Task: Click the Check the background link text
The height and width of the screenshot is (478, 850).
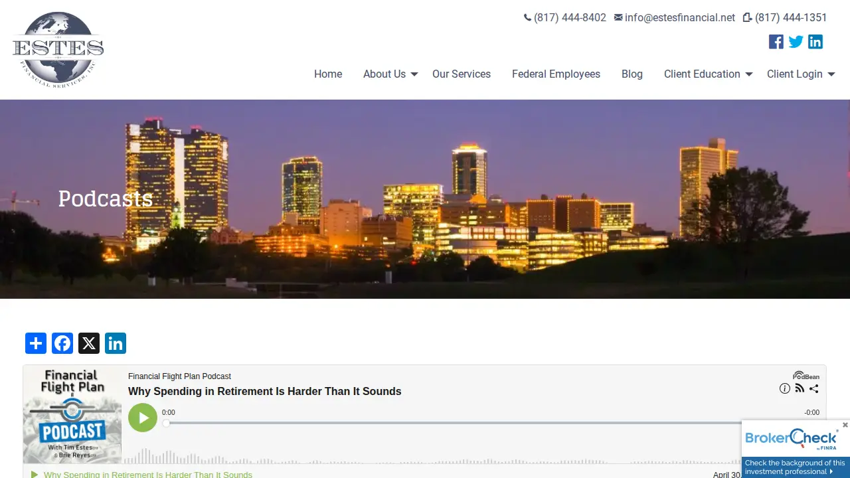Action: [x=795, y=467]
